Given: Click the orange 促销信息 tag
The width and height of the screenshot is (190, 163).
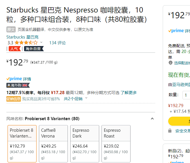Looking at the screenshot, I should click(14, 99).
